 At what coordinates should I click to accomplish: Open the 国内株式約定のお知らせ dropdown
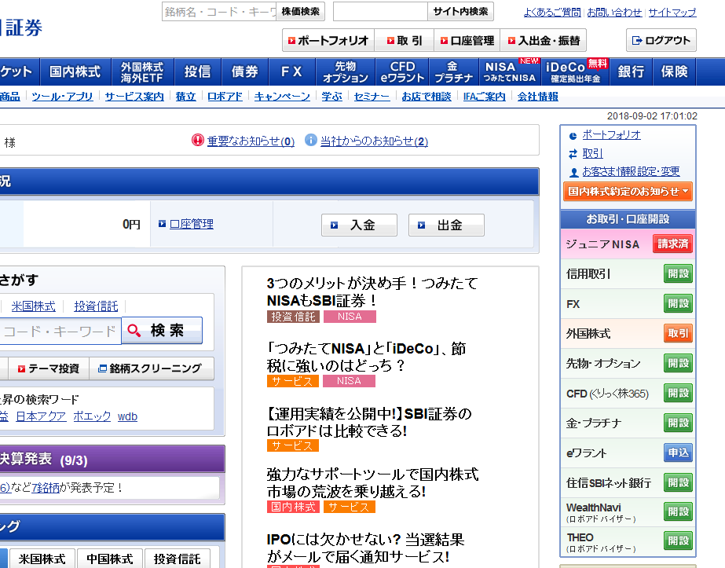pyautogui.click(x=628, y=192)
